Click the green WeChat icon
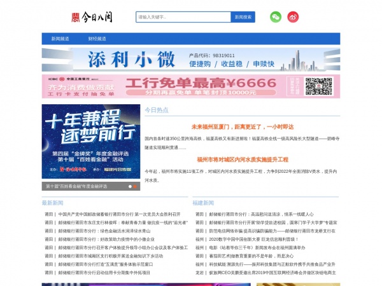382x286 pixels. coord(276,17)
